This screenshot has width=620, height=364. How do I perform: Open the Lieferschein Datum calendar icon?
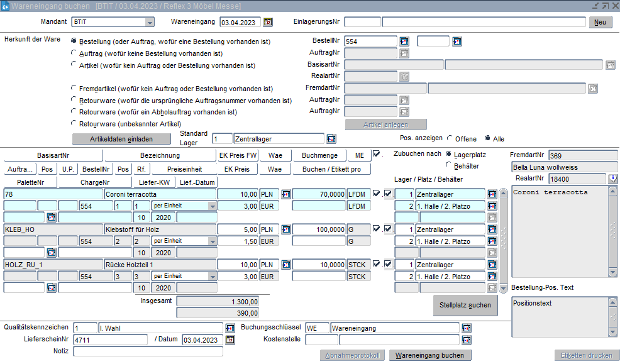click(x=230, y=340)
